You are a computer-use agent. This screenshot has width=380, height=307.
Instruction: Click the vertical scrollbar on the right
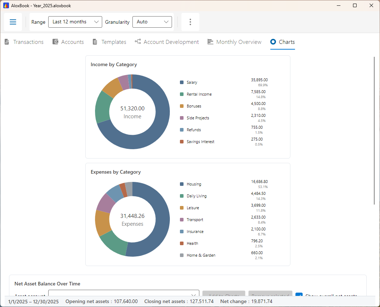pos(374,131)
